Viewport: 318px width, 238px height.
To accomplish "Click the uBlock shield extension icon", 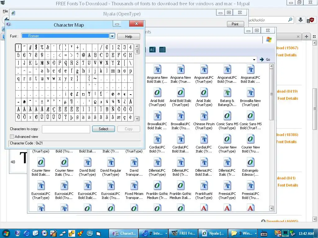I will click(x=311, y=20).
